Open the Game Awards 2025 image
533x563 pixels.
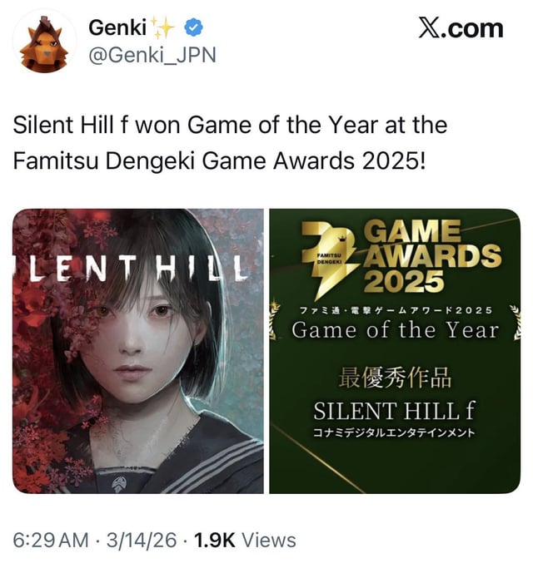pyautogui.click(x=395, y=351)
